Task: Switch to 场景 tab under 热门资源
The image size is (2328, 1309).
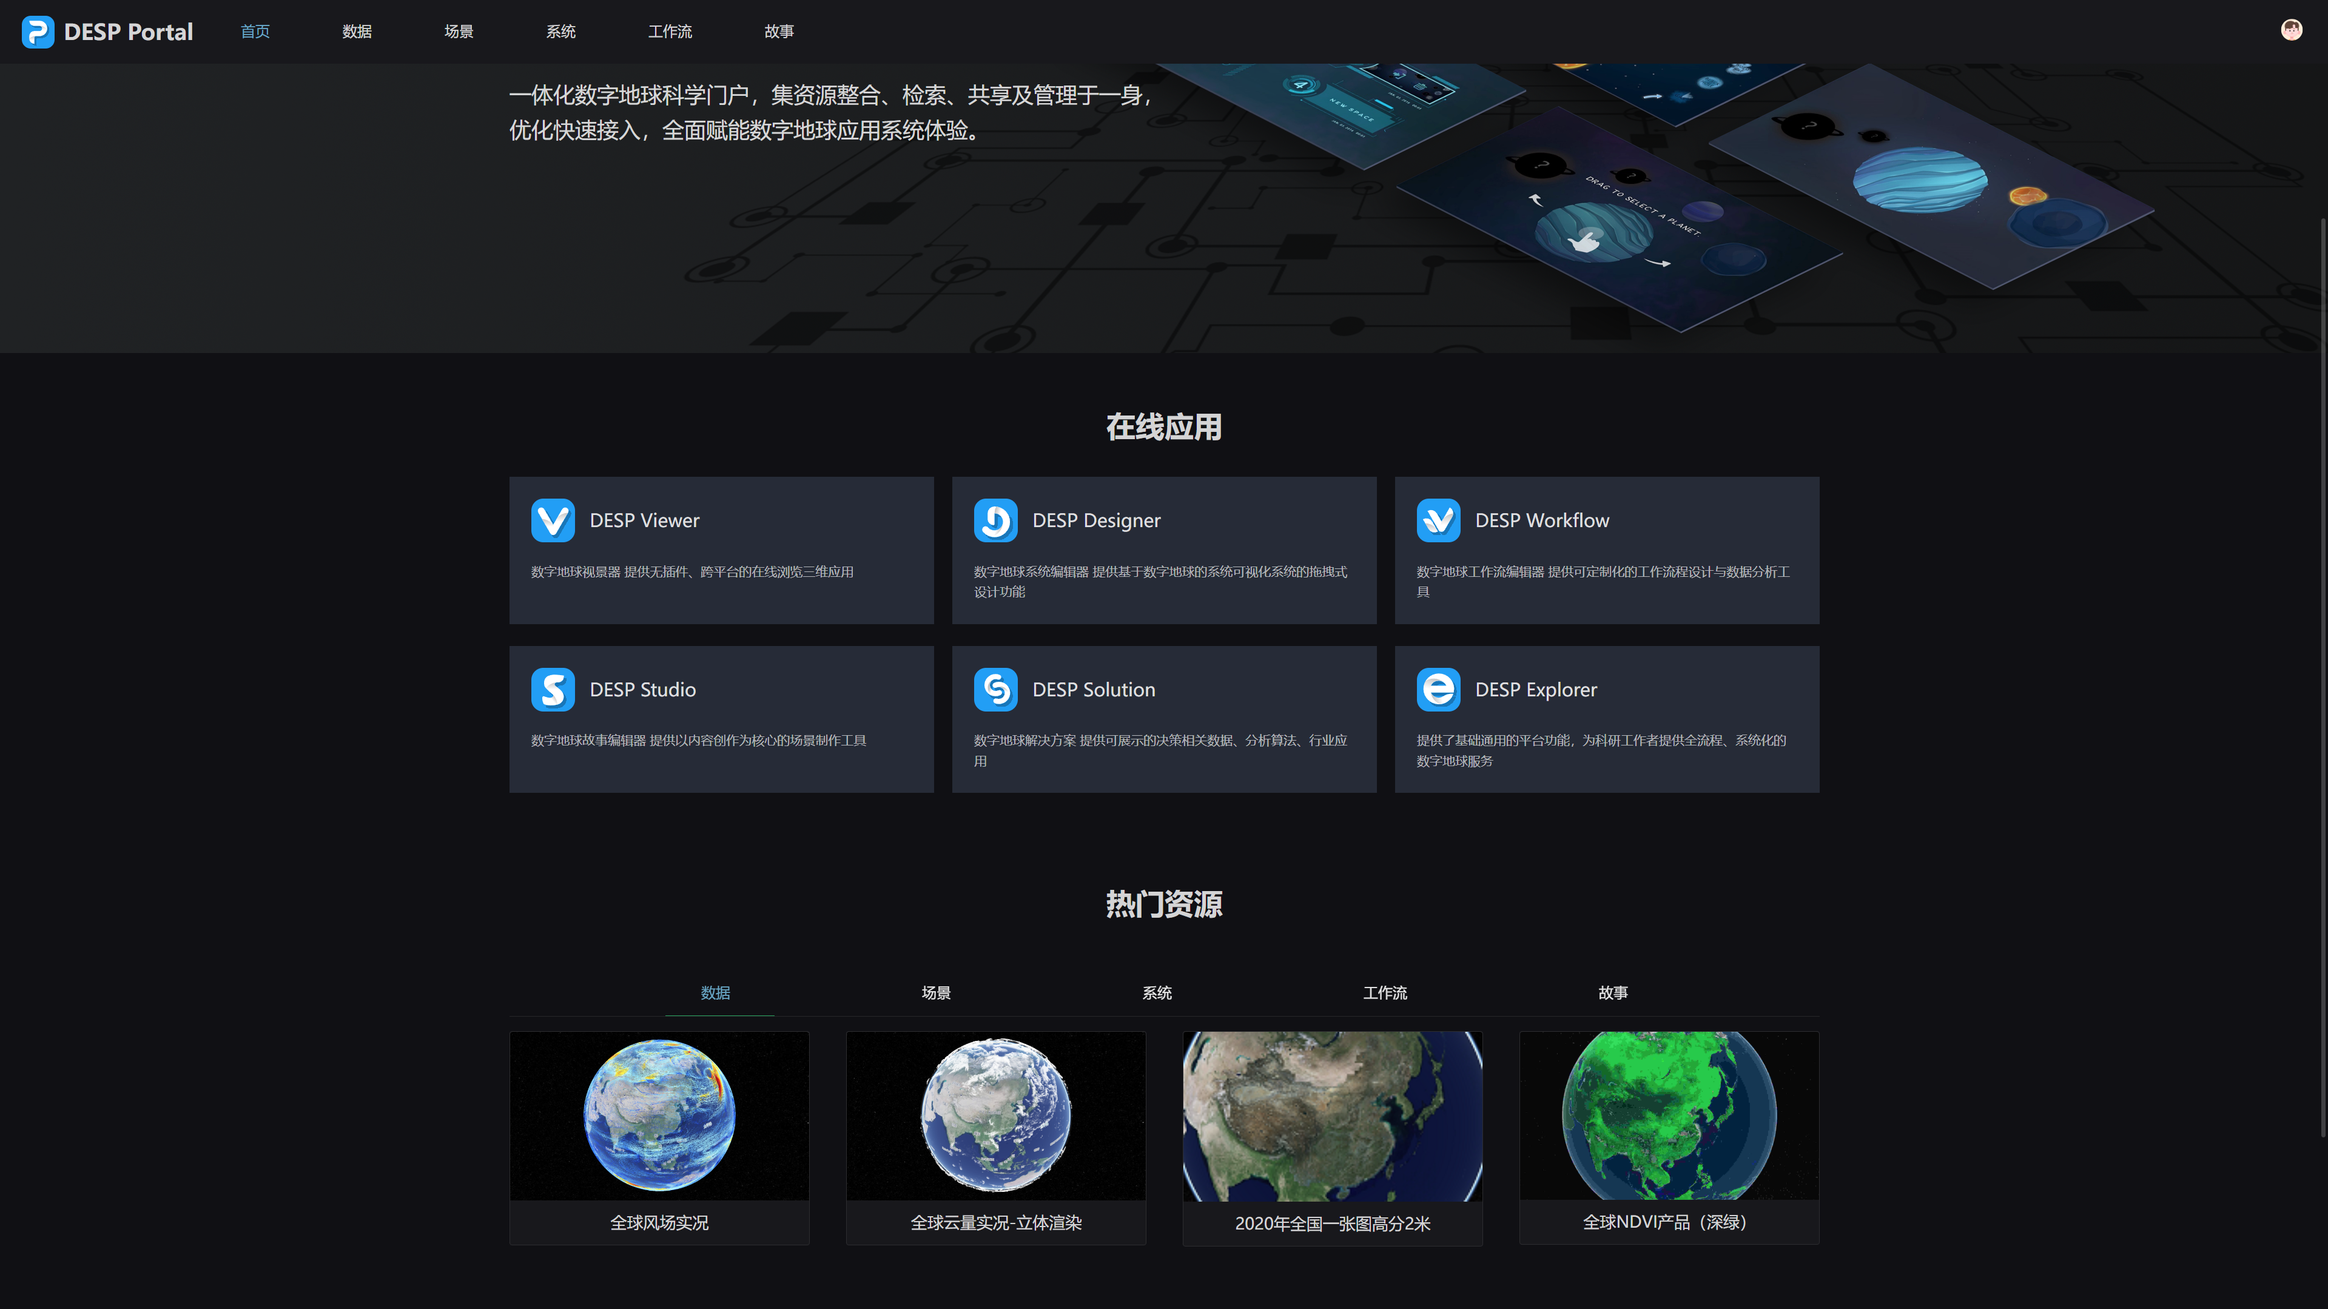Action: pos(935,992)
